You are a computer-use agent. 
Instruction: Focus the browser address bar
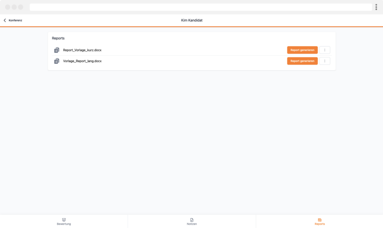[201, 7]
